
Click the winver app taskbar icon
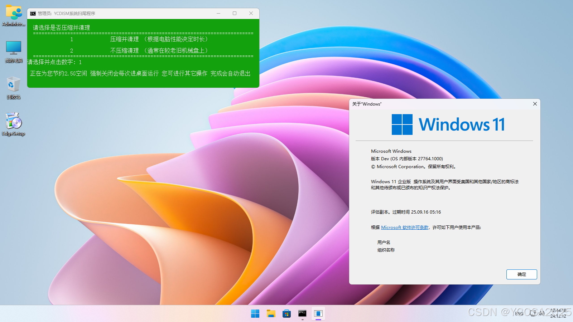(x=318, y=314)
